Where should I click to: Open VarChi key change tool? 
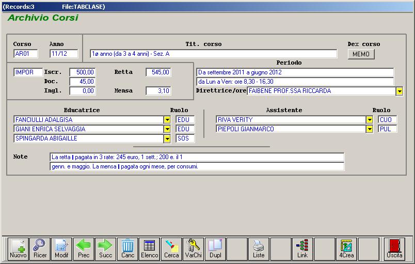(194, 249)
